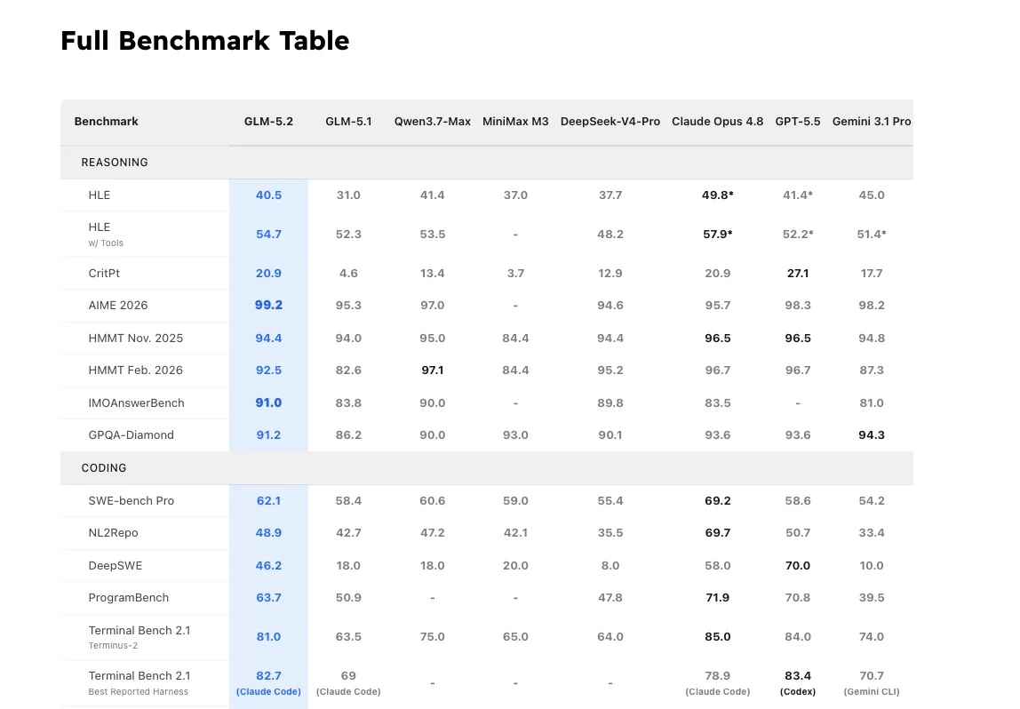Click the Full Benchmark Table heading
Image resolution: width=1020 pixels, height=709 pixels.
[x=205, y=40]
